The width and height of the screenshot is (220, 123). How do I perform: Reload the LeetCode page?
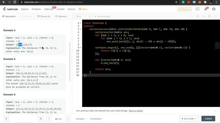[x=15, y=2]
